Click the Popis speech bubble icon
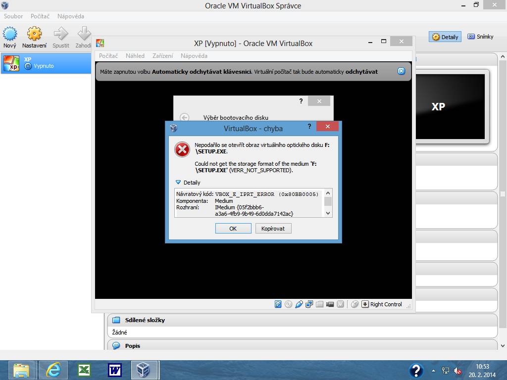 pyautogui.click(x=116, y=346)
